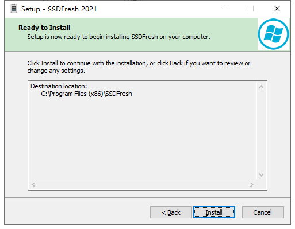Select the destination path C:\Program Files (x86)\SSDFresh

click(x=86, y=94)
